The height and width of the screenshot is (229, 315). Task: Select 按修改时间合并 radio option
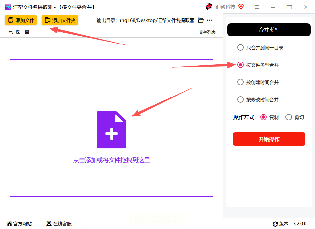[258, 99]
